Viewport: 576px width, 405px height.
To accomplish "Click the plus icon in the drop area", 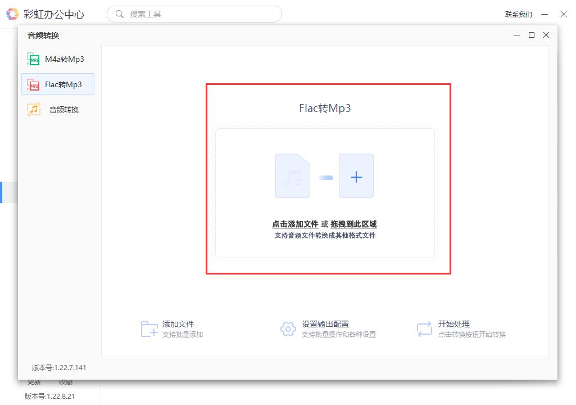I will click(356, 176).
